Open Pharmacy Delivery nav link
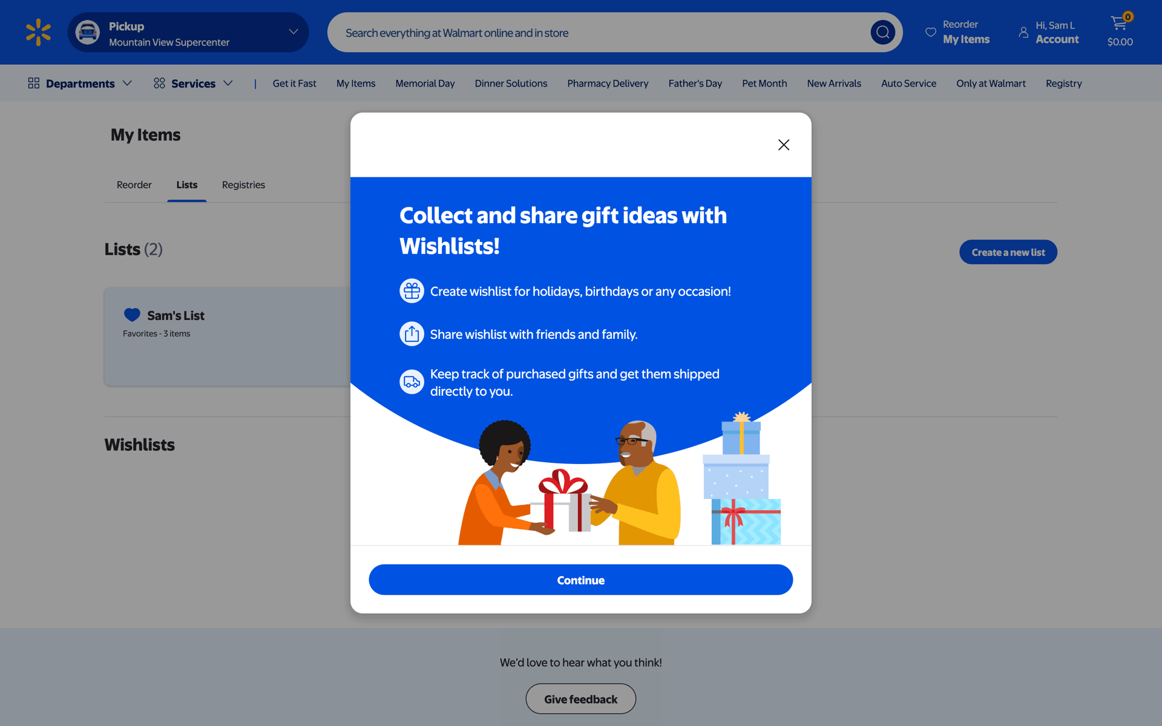The width and height of the screenshot is (1162, 726). [x=608, y=83]
